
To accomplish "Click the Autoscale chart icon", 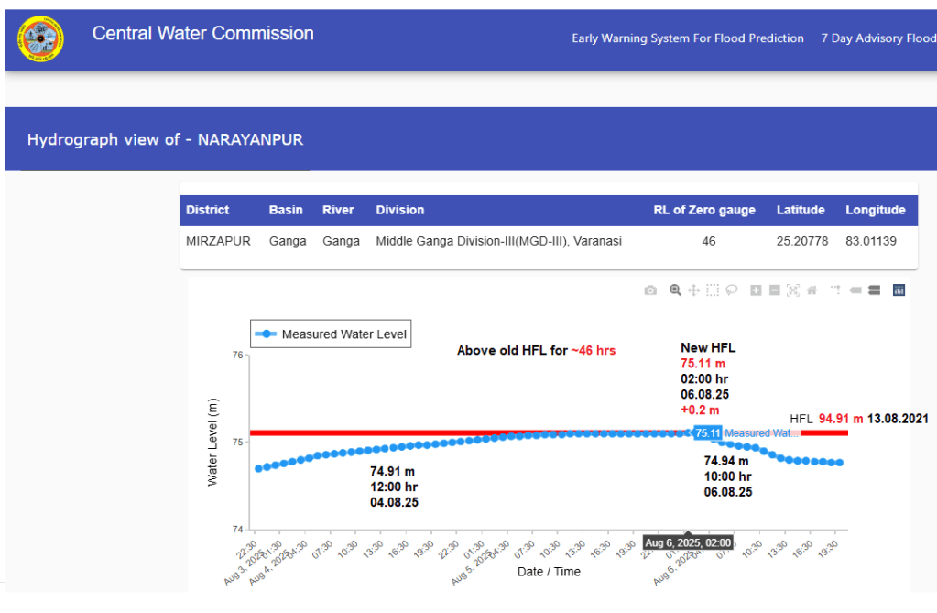I will (x=793, y=290).
